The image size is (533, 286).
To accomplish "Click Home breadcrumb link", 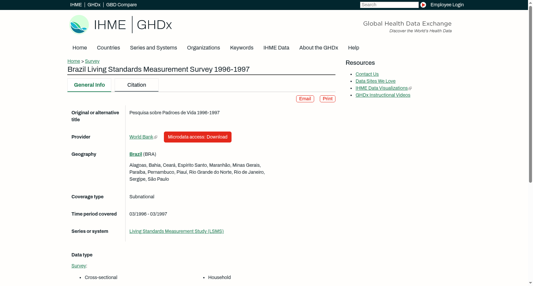I will coord(74,61).
